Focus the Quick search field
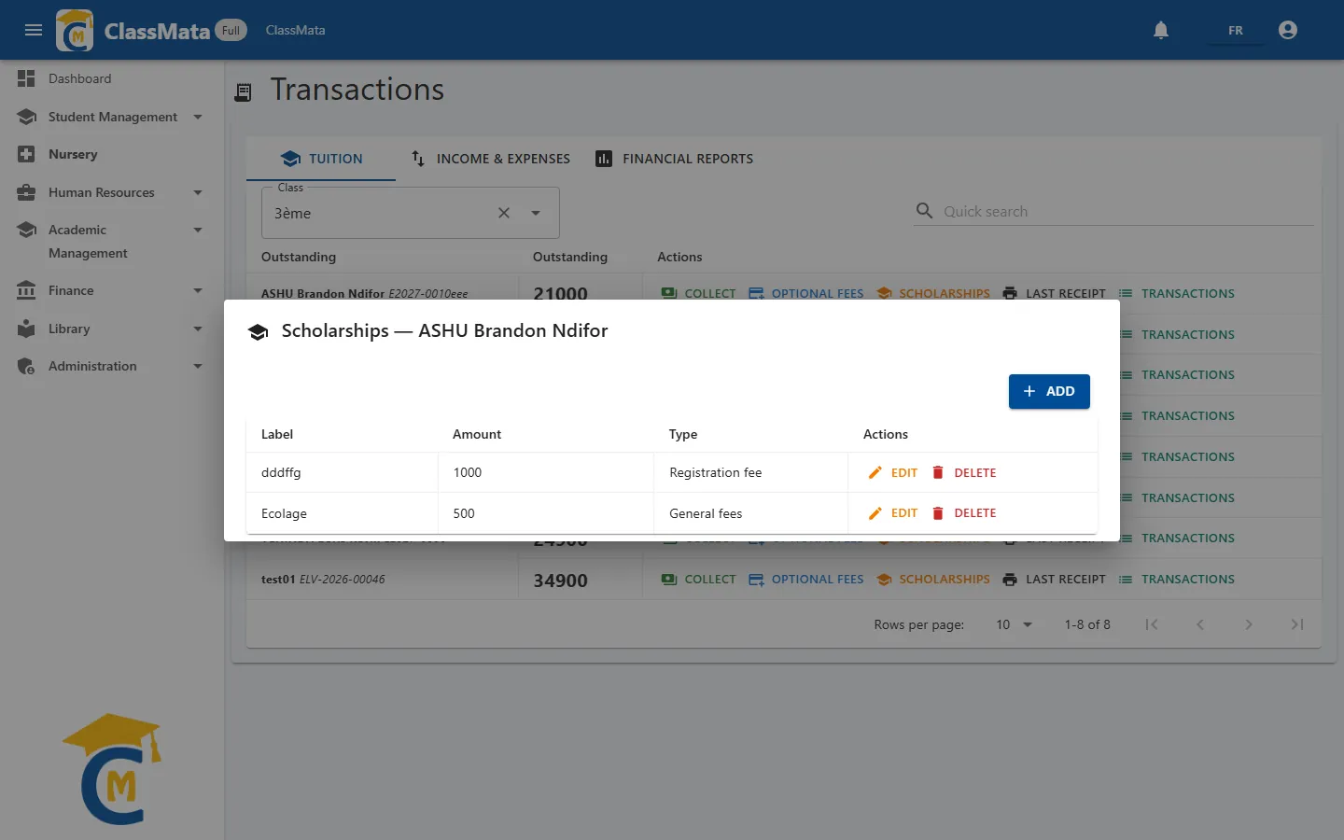Viewport: 1344px width, 840px height. point(1127,212)
